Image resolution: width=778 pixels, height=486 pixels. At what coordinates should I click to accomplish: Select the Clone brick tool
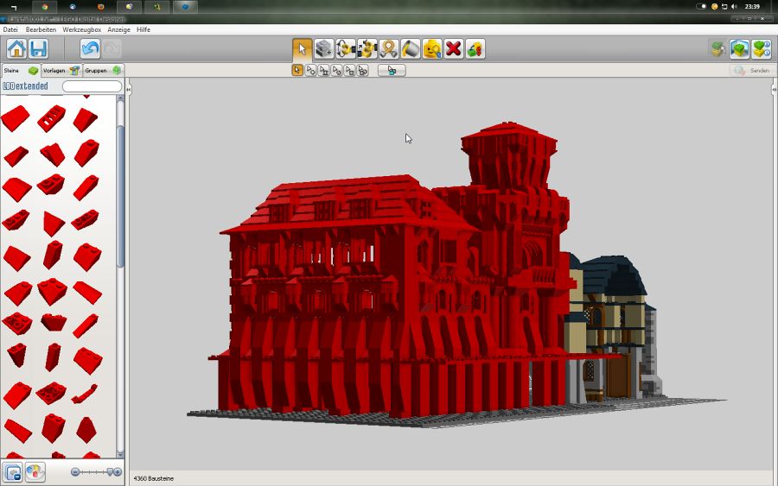click(324, 48)
